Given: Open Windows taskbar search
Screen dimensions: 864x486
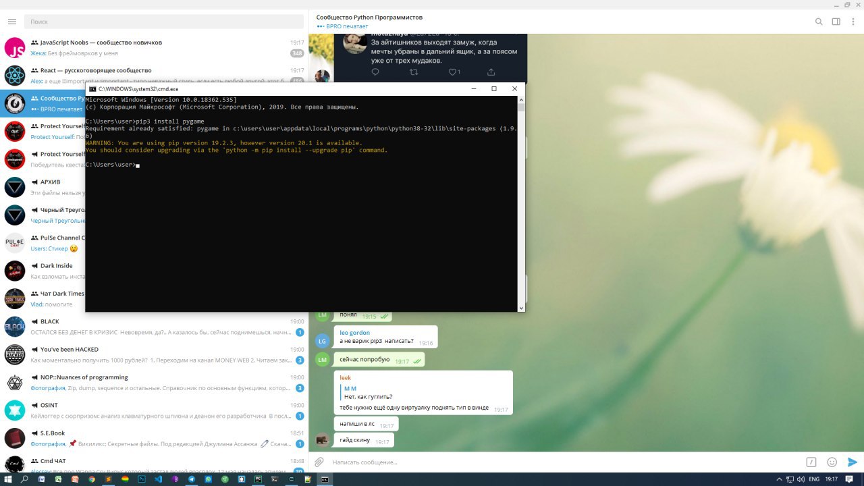Looking at the screenshot, I should [24, 479].
